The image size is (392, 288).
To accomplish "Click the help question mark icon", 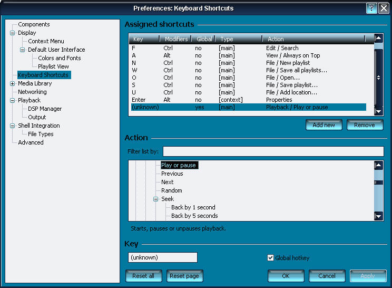I will 371,8.
